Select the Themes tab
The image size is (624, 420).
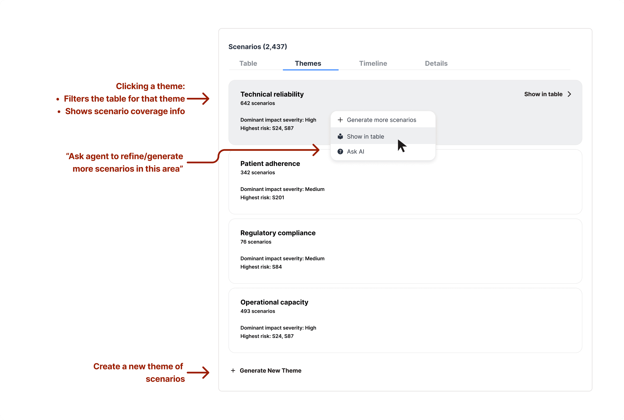[308, 63]
